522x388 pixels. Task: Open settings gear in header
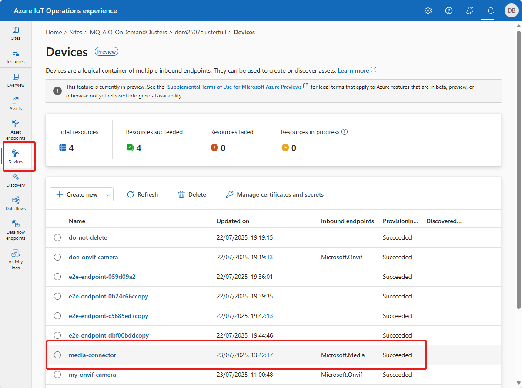428,10
